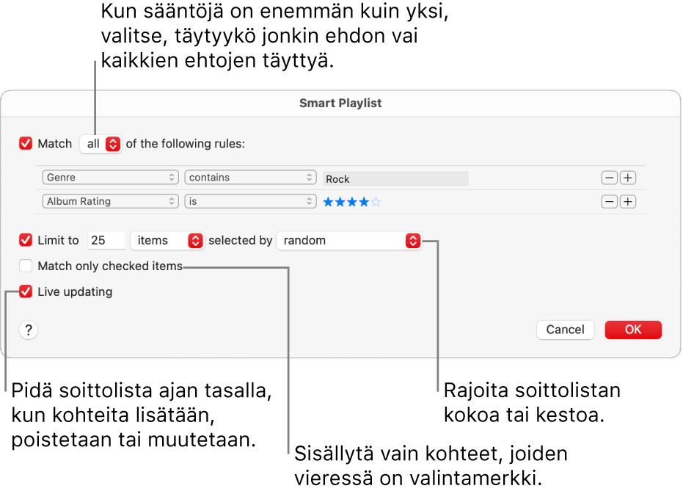Add a rule after Album Rating row
The image size is (683, 494).
coord(628,202)
